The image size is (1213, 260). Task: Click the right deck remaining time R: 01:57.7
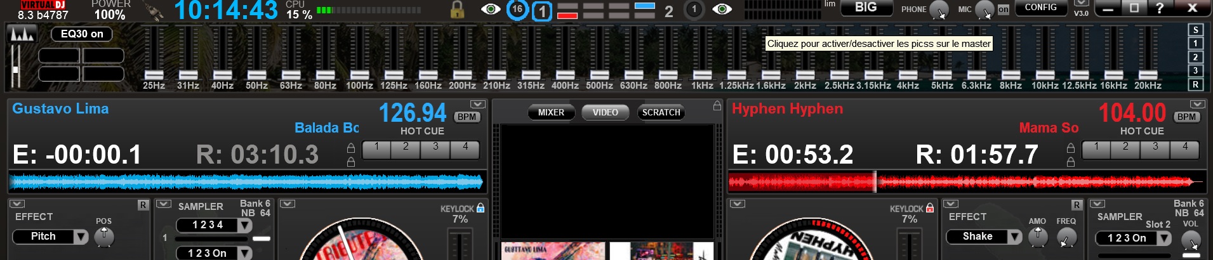pyautogui.click(x=977, y=154)
